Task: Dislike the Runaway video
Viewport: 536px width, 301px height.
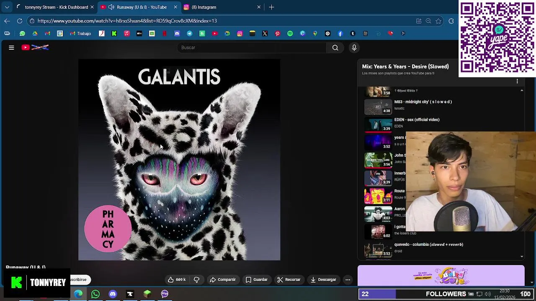Action: click(x=197, y=280)
